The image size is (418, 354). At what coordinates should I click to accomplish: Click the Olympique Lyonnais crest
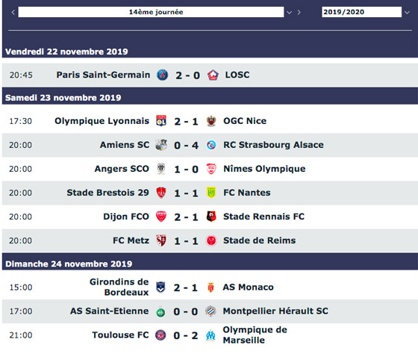point(161,121)
